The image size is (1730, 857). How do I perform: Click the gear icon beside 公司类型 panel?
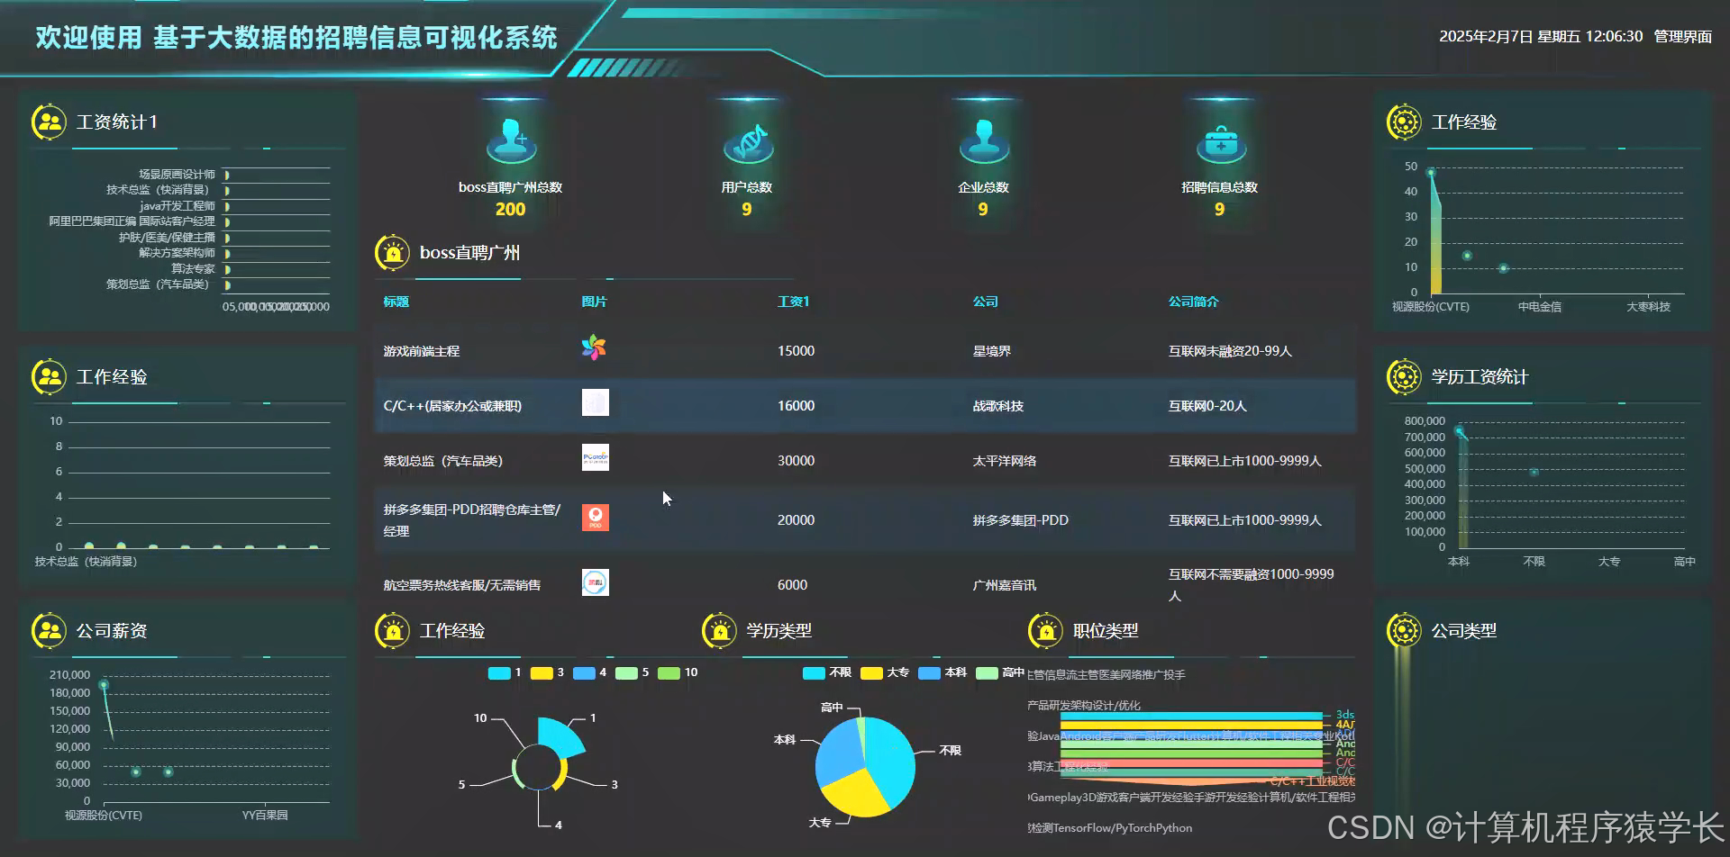pyautogui.click(x=1404, y=630)
